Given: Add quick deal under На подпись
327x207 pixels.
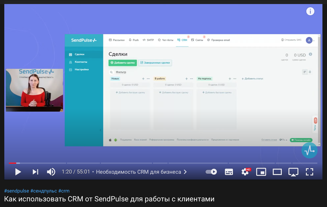Looking at the screenshot, I should tap(217, 92).
